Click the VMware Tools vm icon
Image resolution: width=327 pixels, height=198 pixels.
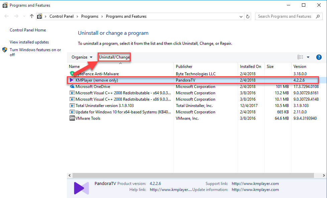72,118
